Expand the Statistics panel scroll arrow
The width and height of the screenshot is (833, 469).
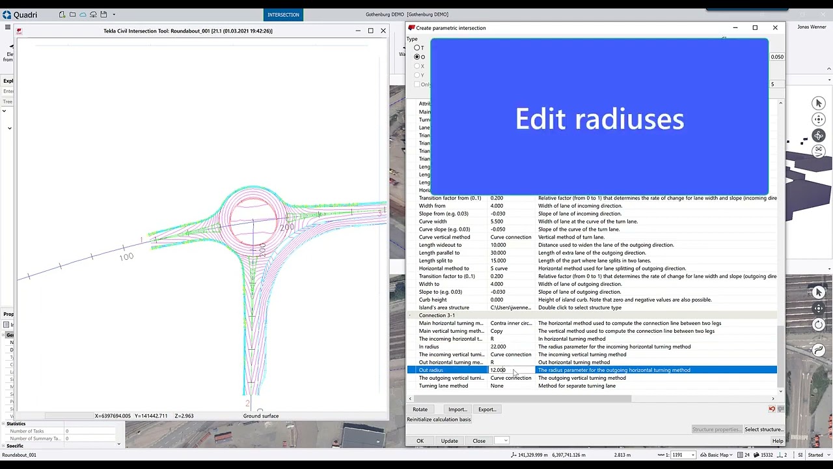click(x=118, y=444)
